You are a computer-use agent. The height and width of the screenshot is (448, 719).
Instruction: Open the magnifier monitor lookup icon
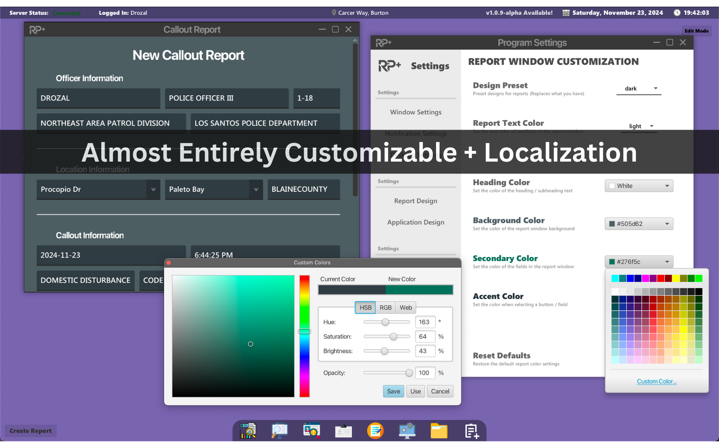pyautogui.click(x=279, y=431)
